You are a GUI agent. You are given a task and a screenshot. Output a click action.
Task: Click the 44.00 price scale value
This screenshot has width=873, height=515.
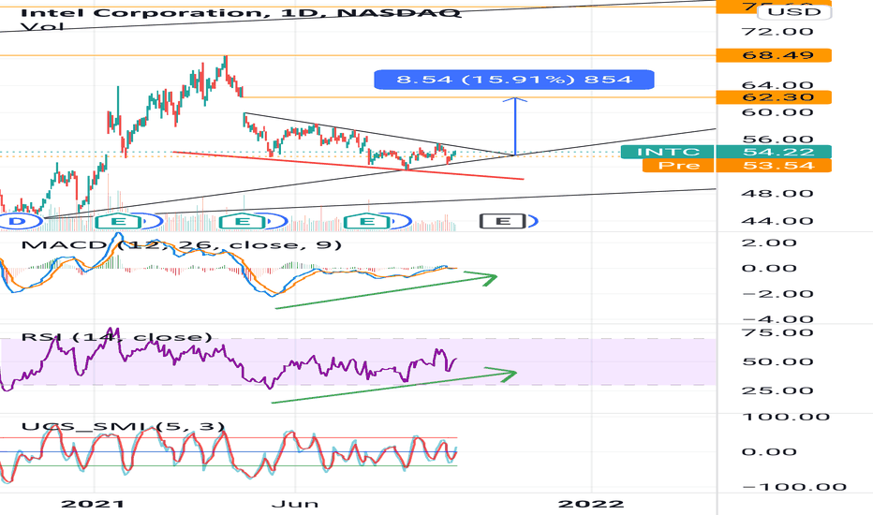tap(777, 220)
